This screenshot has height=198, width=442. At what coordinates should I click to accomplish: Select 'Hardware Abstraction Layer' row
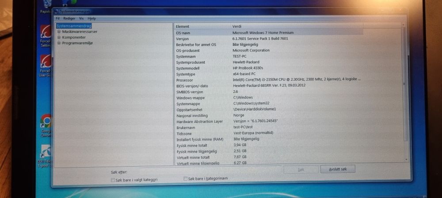269,121
